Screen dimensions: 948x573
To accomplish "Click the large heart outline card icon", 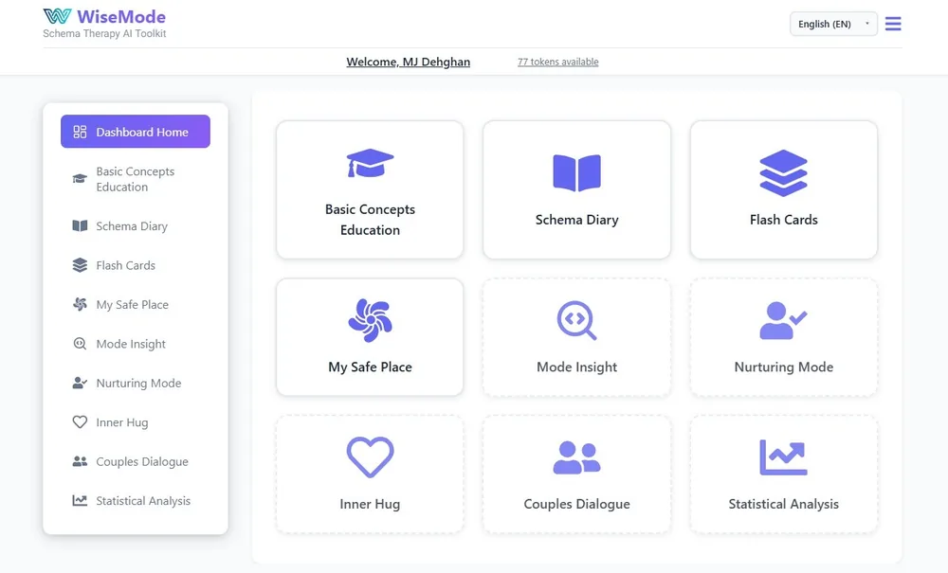I will [370, 457].
